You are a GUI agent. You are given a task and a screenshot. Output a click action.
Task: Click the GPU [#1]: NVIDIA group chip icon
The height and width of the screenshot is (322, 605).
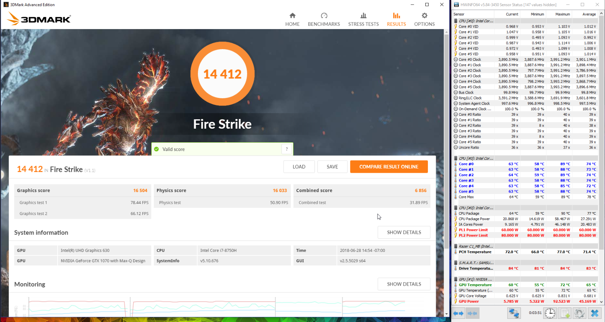[456, 279]
